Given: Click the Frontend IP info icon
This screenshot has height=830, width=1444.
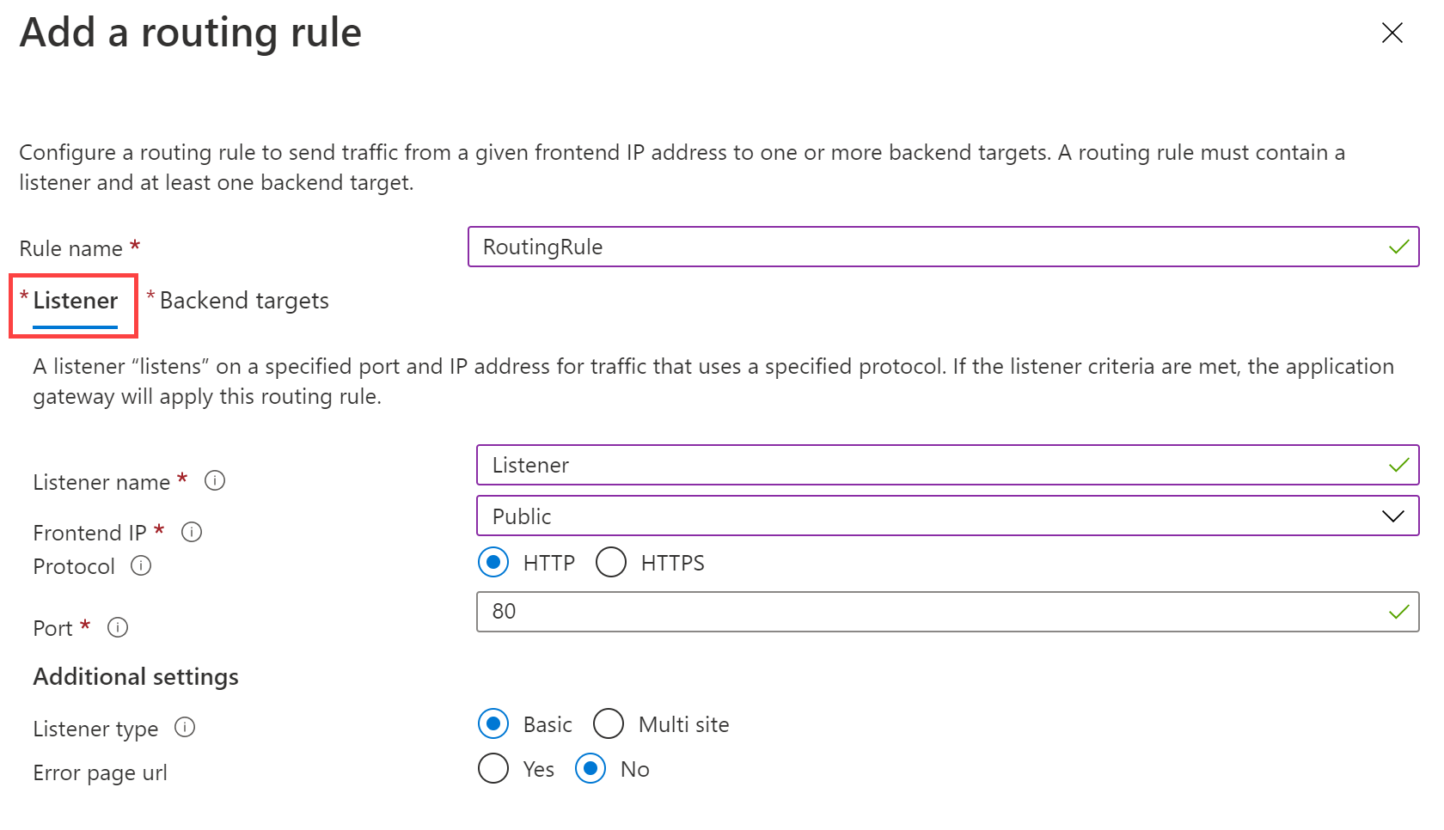Looking at the screenshot, I should [191, 532].
